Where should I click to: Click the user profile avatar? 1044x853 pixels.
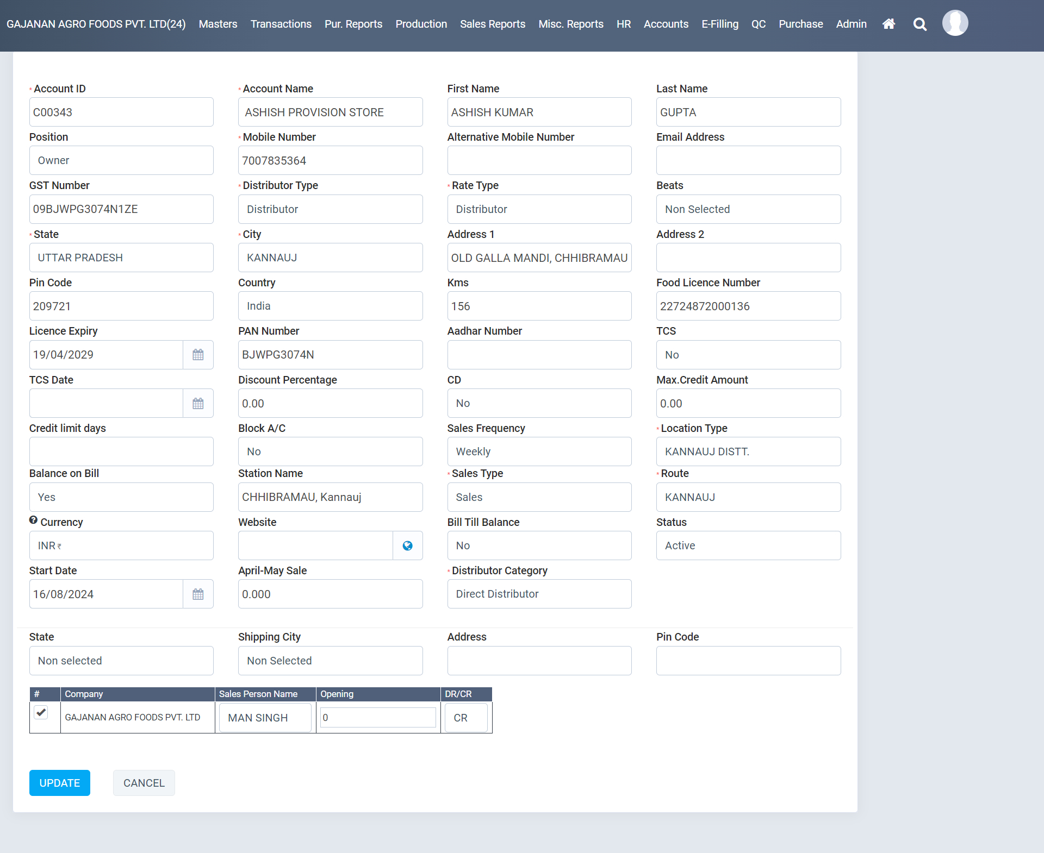coord(955,23)
